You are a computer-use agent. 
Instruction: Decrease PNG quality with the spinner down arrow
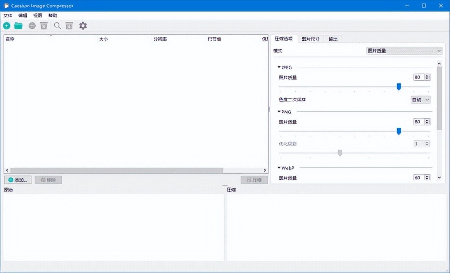click(x=427, y=124)
